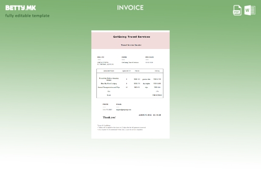This screenshot has width=261, height=169.
Task: Click the Terms & Conditions section
Action: pos(104,125)
